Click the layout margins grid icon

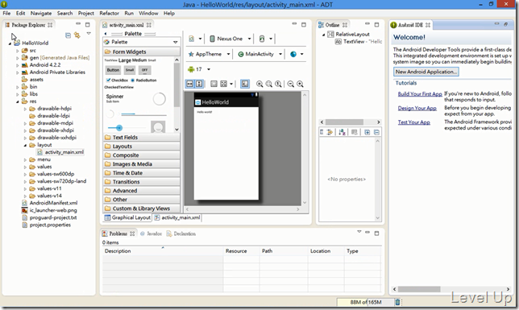(224, 84)
